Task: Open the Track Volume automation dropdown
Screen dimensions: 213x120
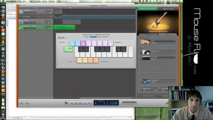Action: (x=29, y=17)
